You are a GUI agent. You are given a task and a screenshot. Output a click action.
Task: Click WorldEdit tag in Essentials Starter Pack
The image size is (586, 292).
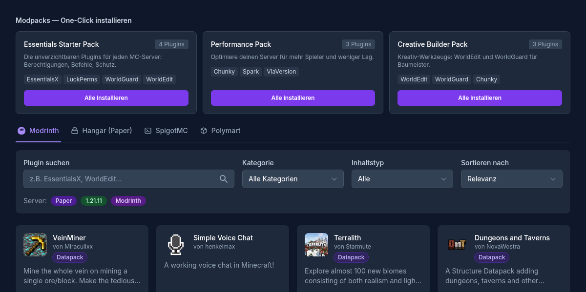[159, 79]
